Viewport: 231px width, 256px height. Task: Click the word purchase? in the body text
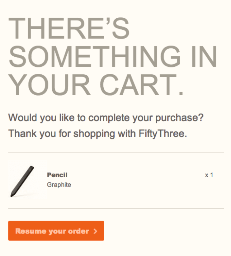(179, 118)
